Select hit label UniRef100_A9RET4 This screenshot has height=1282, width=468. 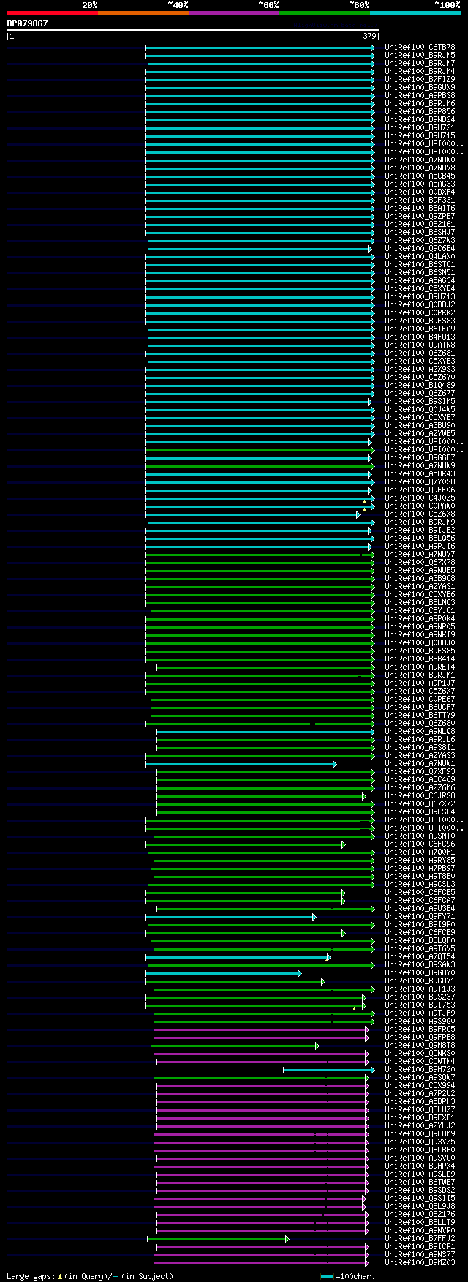click(x=420, y=667)
